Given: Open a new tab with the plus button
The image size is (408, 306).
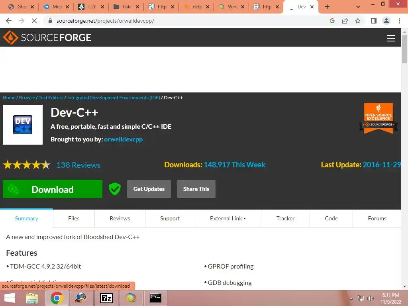Looking at the screenshot, I should [x=327, y=7].
